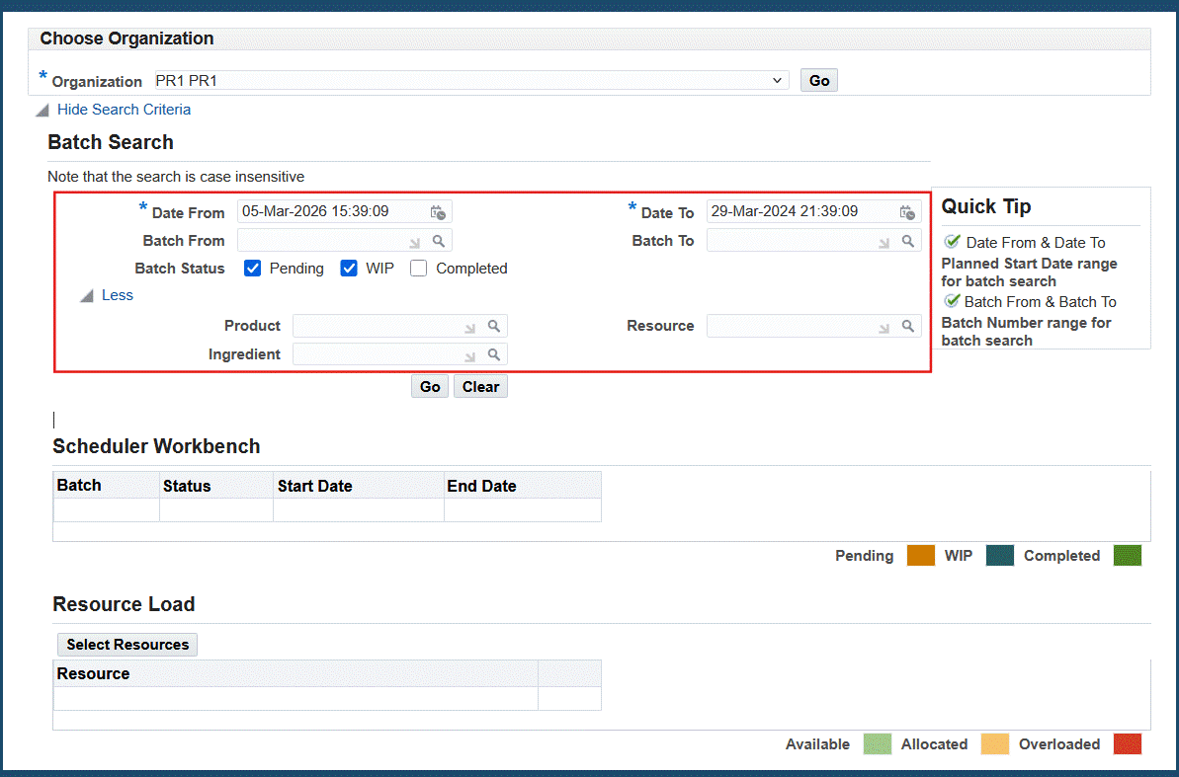Open the Date To calendar picker

tap(907, 212)
